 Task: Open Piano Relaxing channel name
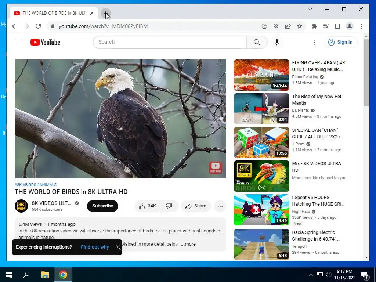point(305,77)
